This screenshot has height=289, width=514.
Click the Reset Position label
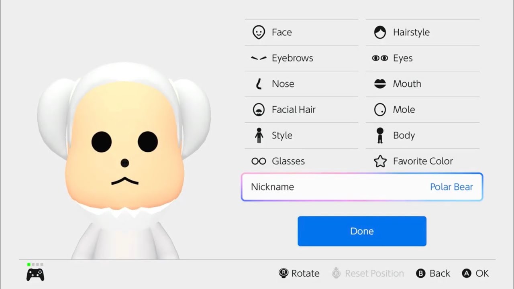click(374, 273)
